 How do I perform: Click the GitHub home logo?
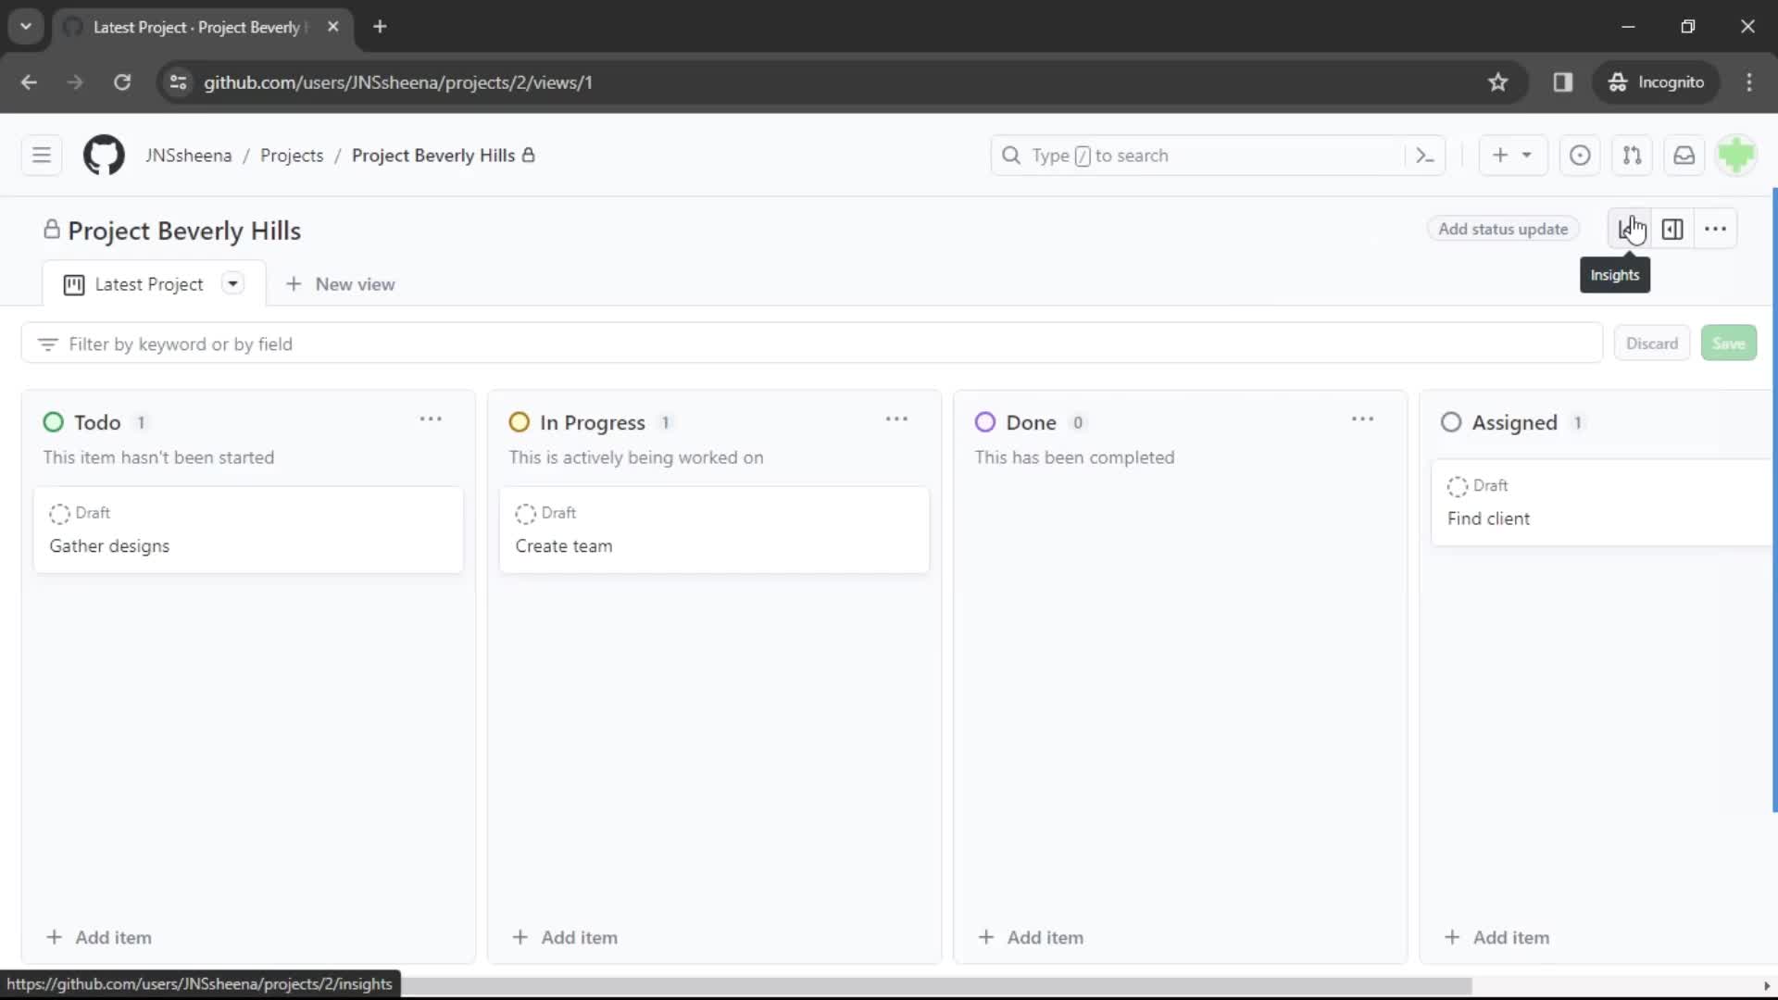pyautogui.click(x=104, y=155)
